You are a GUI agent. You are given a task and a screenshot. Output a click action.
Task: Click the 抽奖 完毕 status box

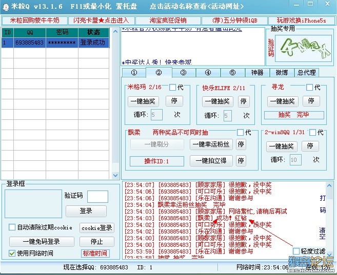(x=294, y=115)
